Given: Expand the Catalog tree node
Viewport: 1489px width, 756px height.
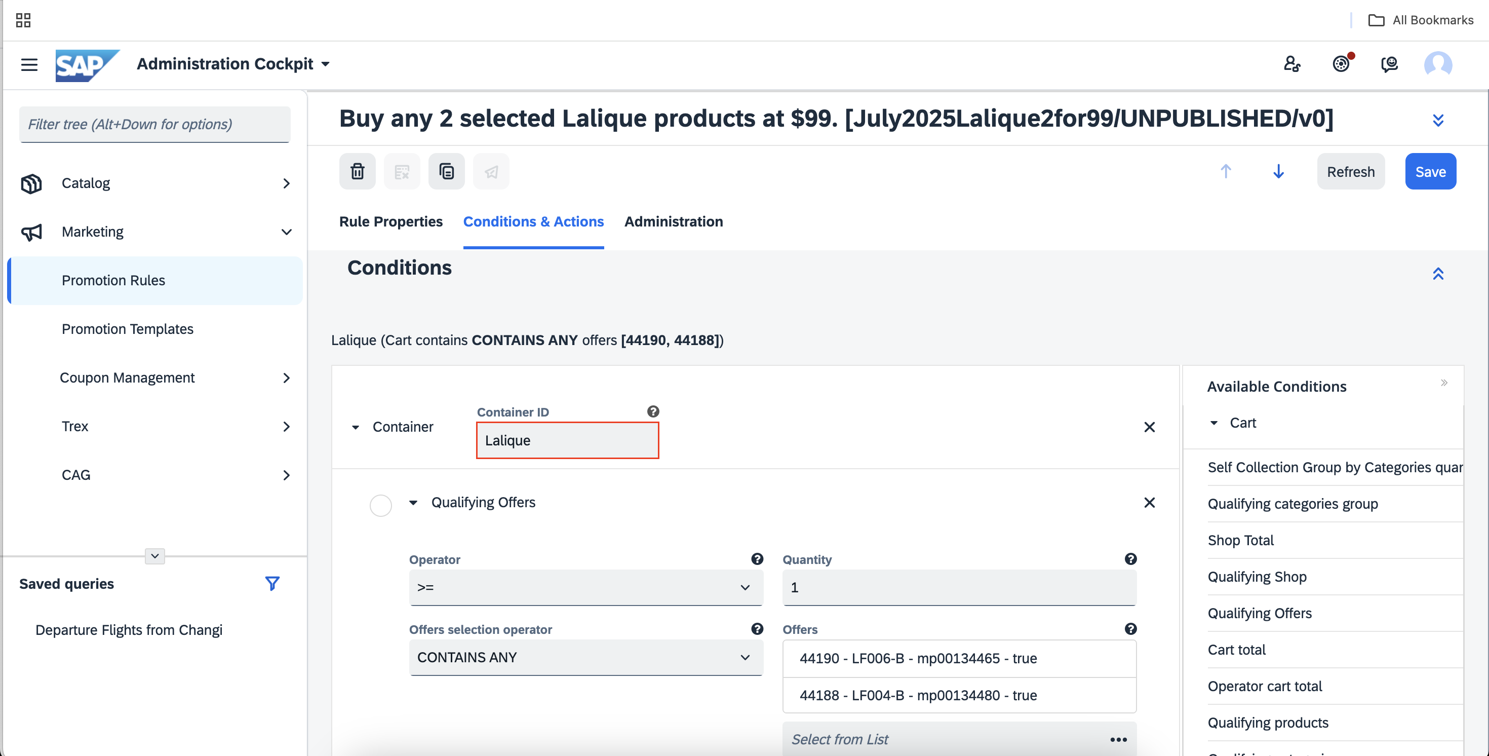Looking at the screenshot, I should click(286, 183).
